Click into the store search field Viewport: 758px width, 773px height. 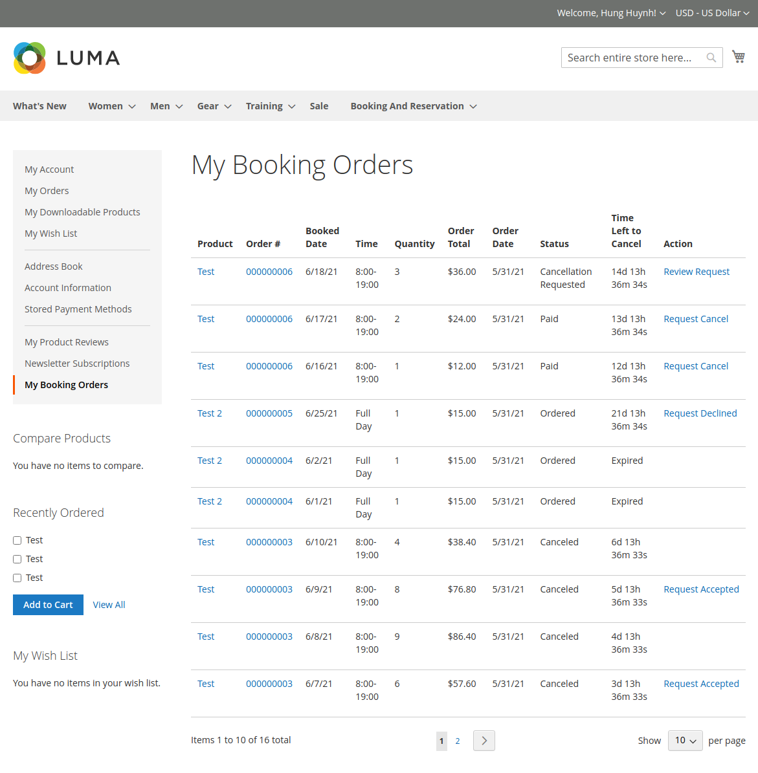point(631,58)
